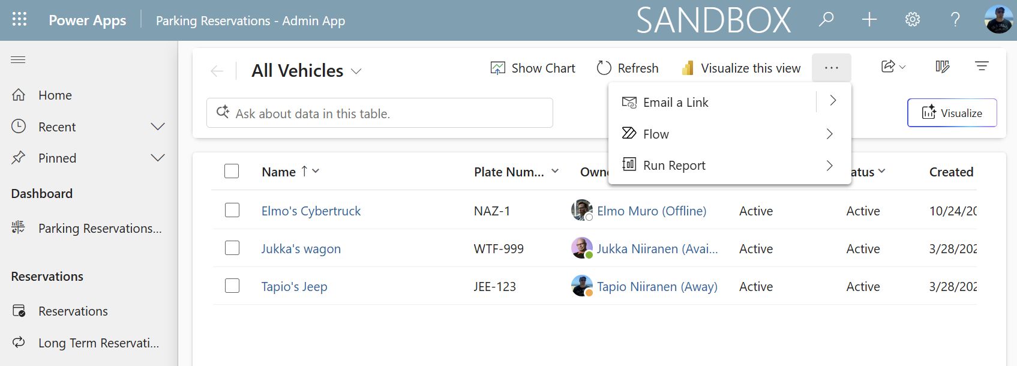Expand the Pinned section chevron
The width and height of the screenshot is (1017, 366).
158,158
